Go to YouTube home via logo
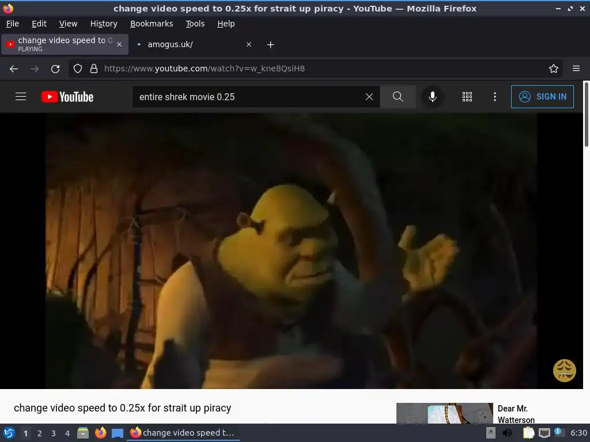Viewport: 590px width, 442px height. pos(67,97)
